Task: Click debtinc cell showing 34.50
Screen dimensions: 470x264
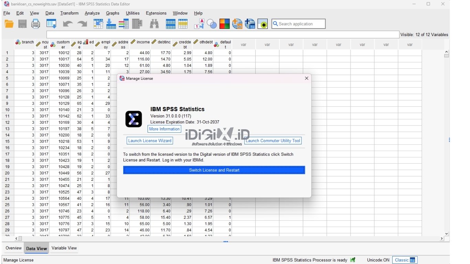Action: 161,72
